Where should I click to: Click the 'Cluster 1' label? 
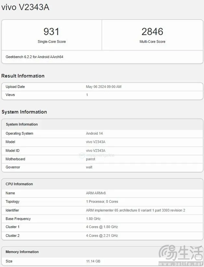12,227
